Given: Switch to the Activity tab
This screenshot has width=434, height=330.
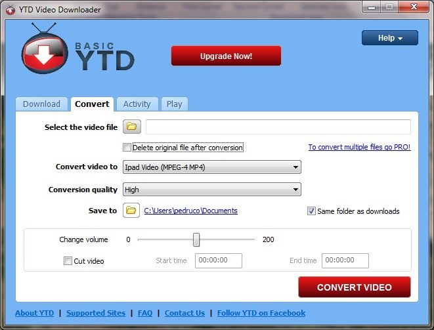Looking at the screenshot, I should coord(137,104).
